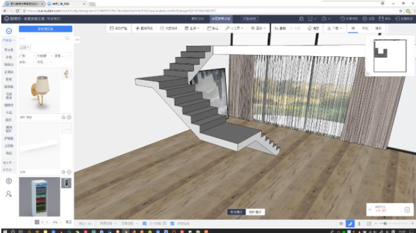Collapse the product panel using the arrows handle
This screenshot has height=233, width=416.
(77, 40)
